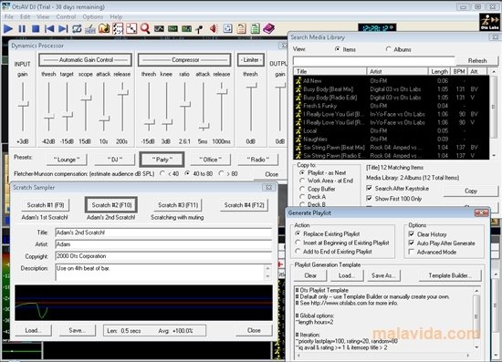
Task: Choose Playlist - as Next copy target
Action: 302,172
